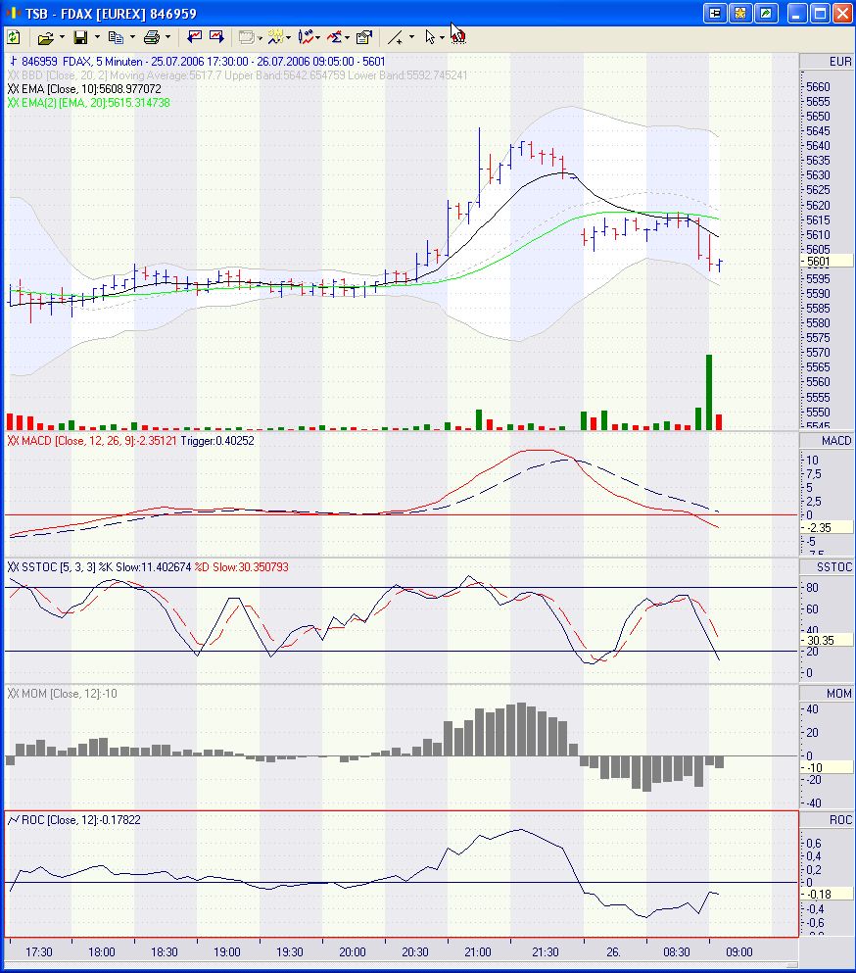Click the delete drawing tool icon
The width and height of the screenshot is (856, 973).
(x=458, y=36)
